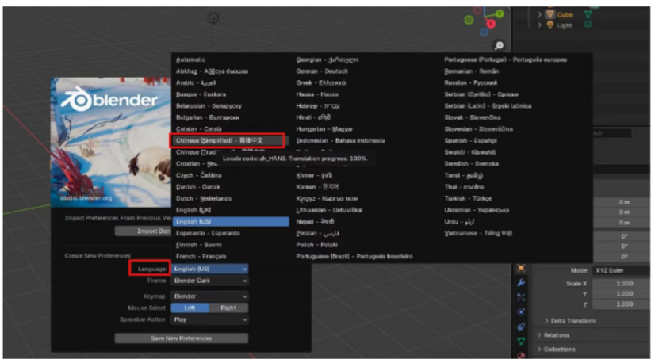
Task: Open Spacebar Action dropdown showing Play
Action: tap(209, 320)
